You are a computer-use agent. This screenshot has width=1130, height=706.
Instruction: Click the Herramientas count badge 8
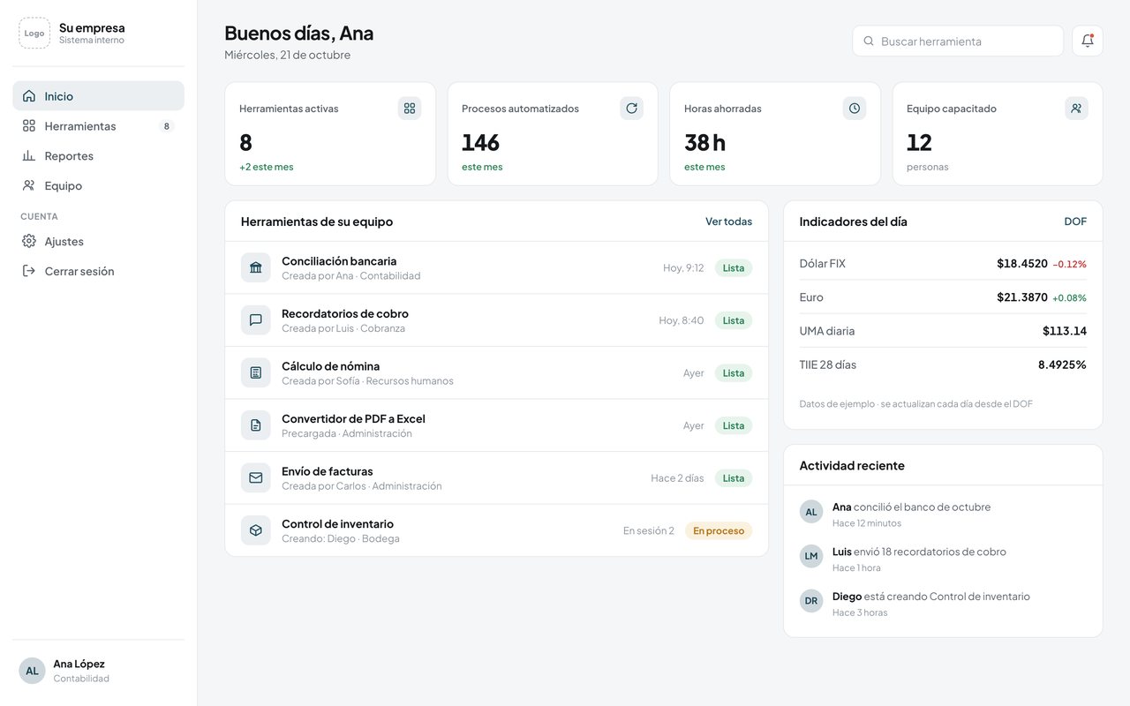click(x=166, y=126)
